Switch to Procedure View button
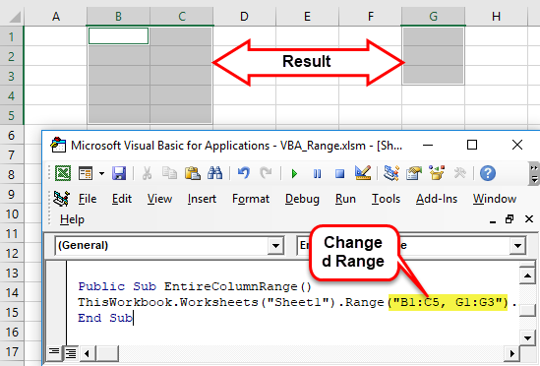Image resolution: width=540 pixels, height=366 pixels. pyautogui.click(x=54, y=353)
